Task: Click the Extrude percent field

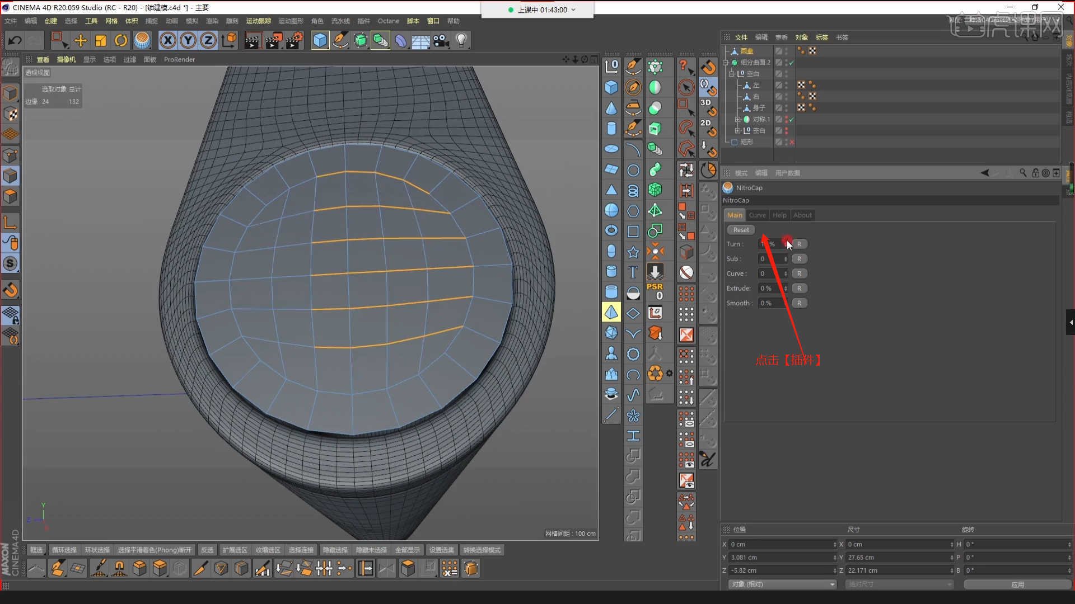Action: pyautogui.click(x=773, y=288)
